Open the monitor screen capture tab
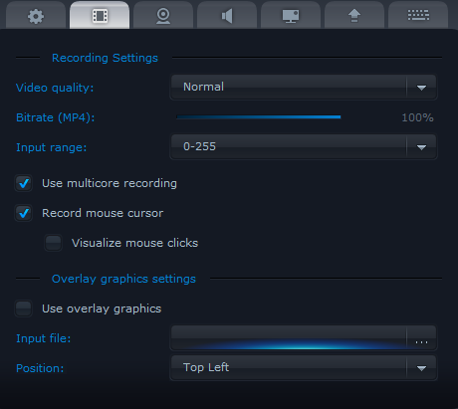458x409 pixels. (291, 15)
